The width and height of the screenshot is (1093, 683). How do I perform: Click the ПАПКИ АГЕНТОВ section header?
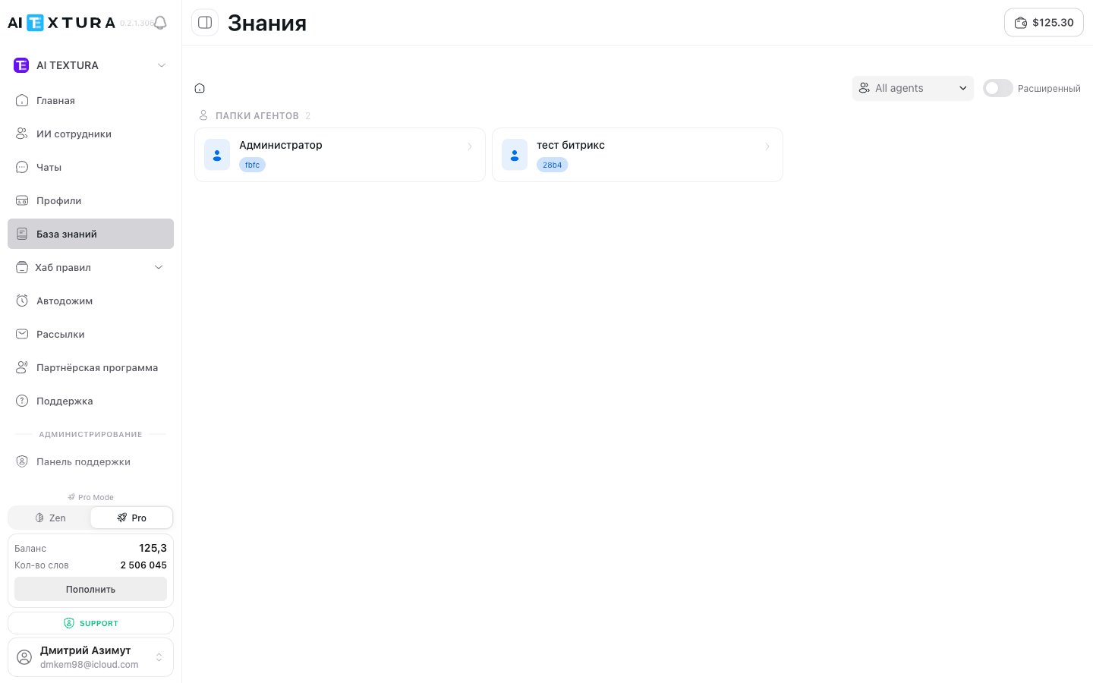(257, 116)
